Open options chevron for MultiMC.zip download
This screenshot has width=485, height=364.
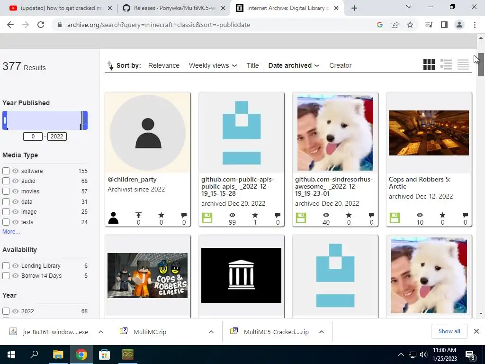pos(211,332)
